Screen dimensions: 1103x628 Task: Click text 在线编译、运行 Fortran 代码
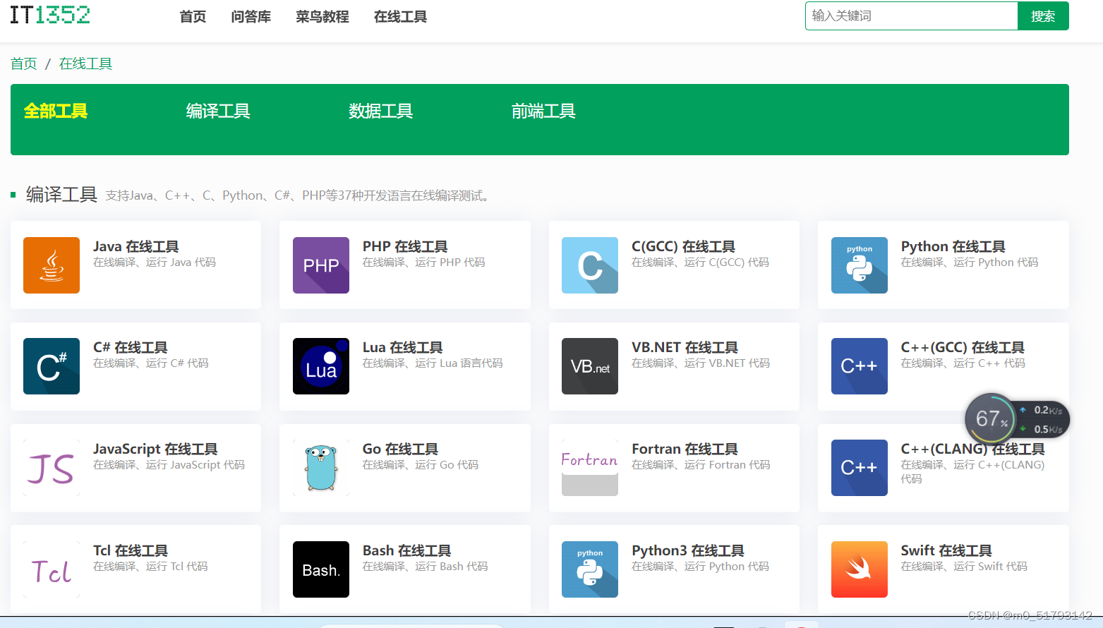(701, 465)
